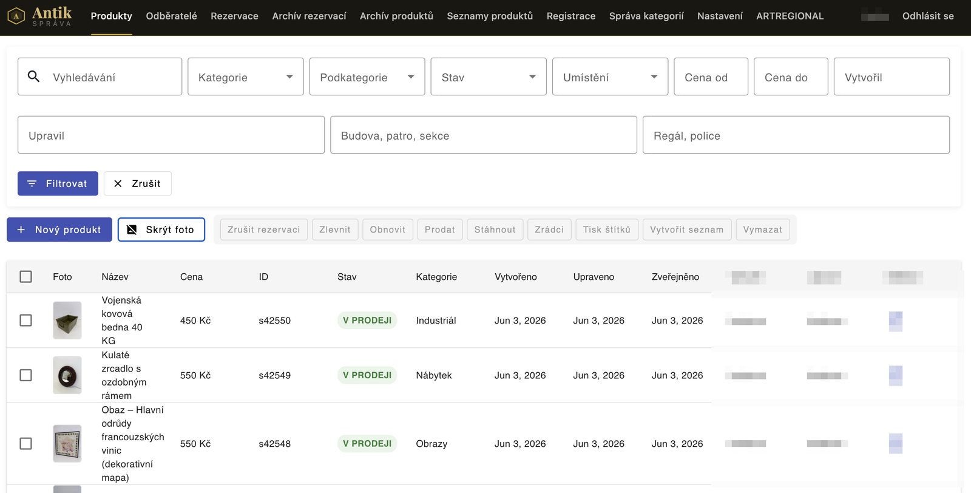Select ARTREGIONAL in the top menu
Viewport: 971px width, 493px height.
[790, 16]
